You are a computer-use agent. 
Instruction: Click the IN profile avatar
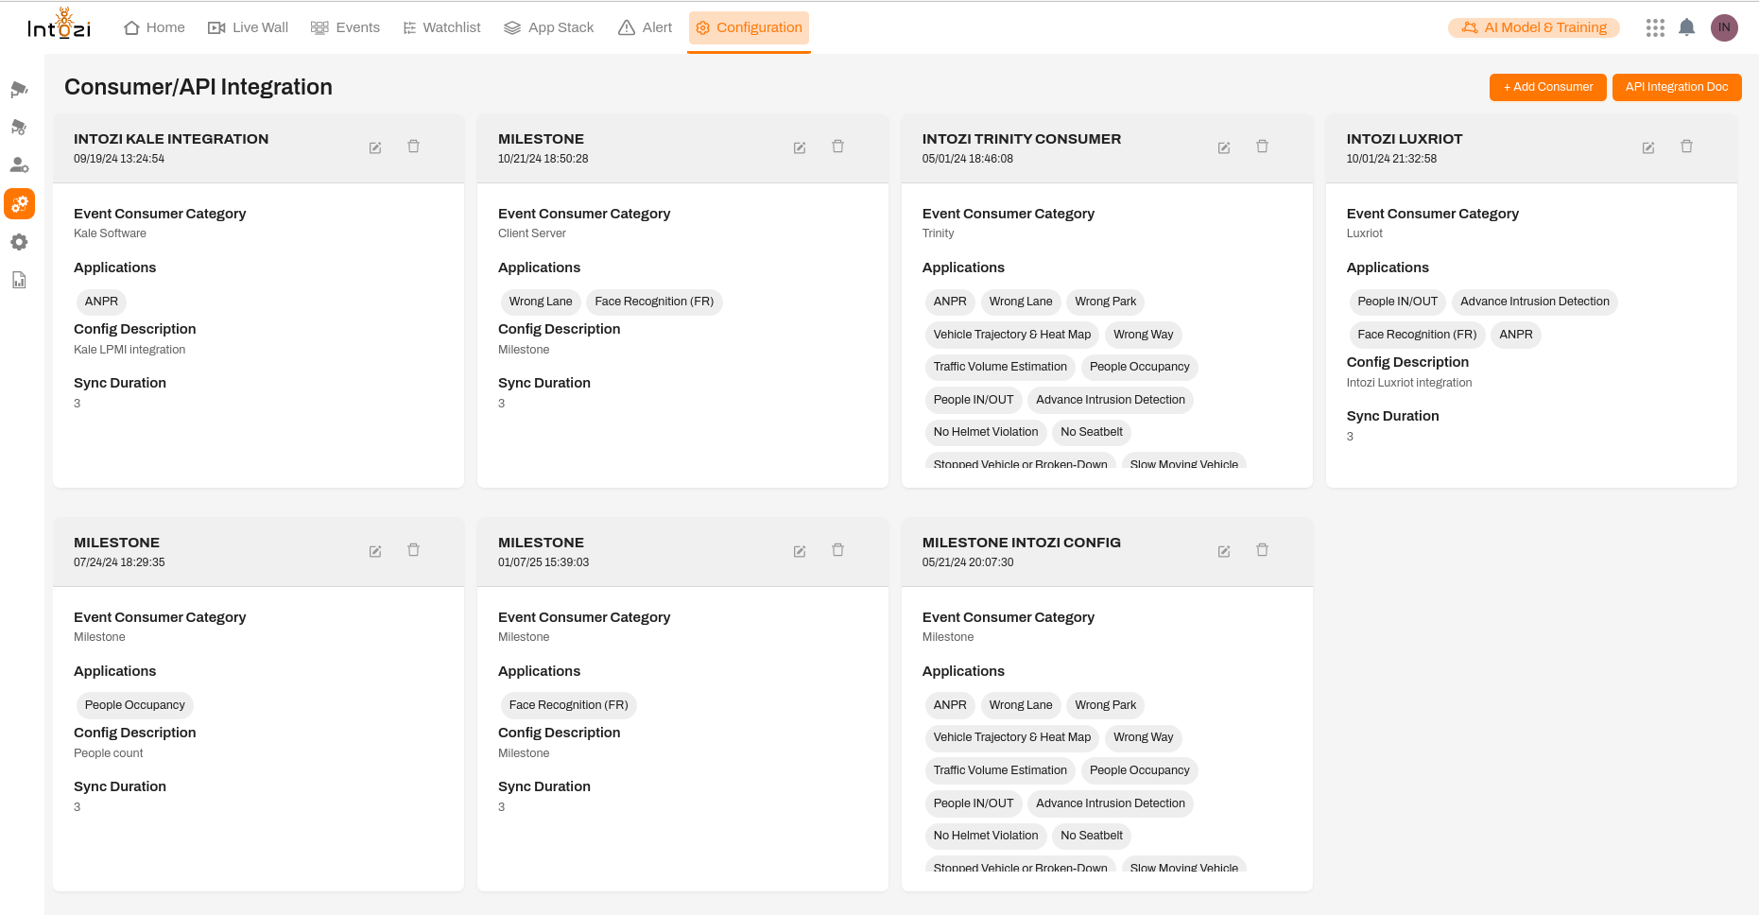point(1725,27)
